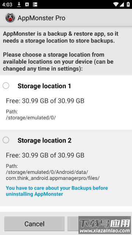
Task: Tap the keyboard 'A' status bar icon
Action: tap(27, 4)
